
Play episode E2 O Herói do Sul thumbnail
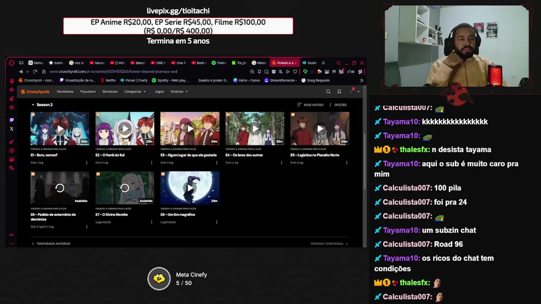(125, 128)
